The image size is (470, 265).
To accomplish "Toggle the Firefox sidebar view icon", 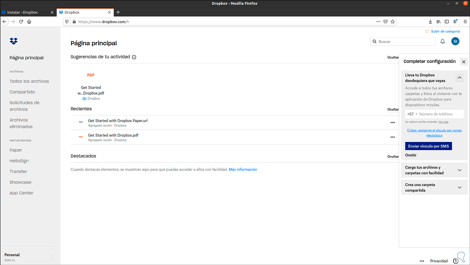I will (x=446, y=22).
